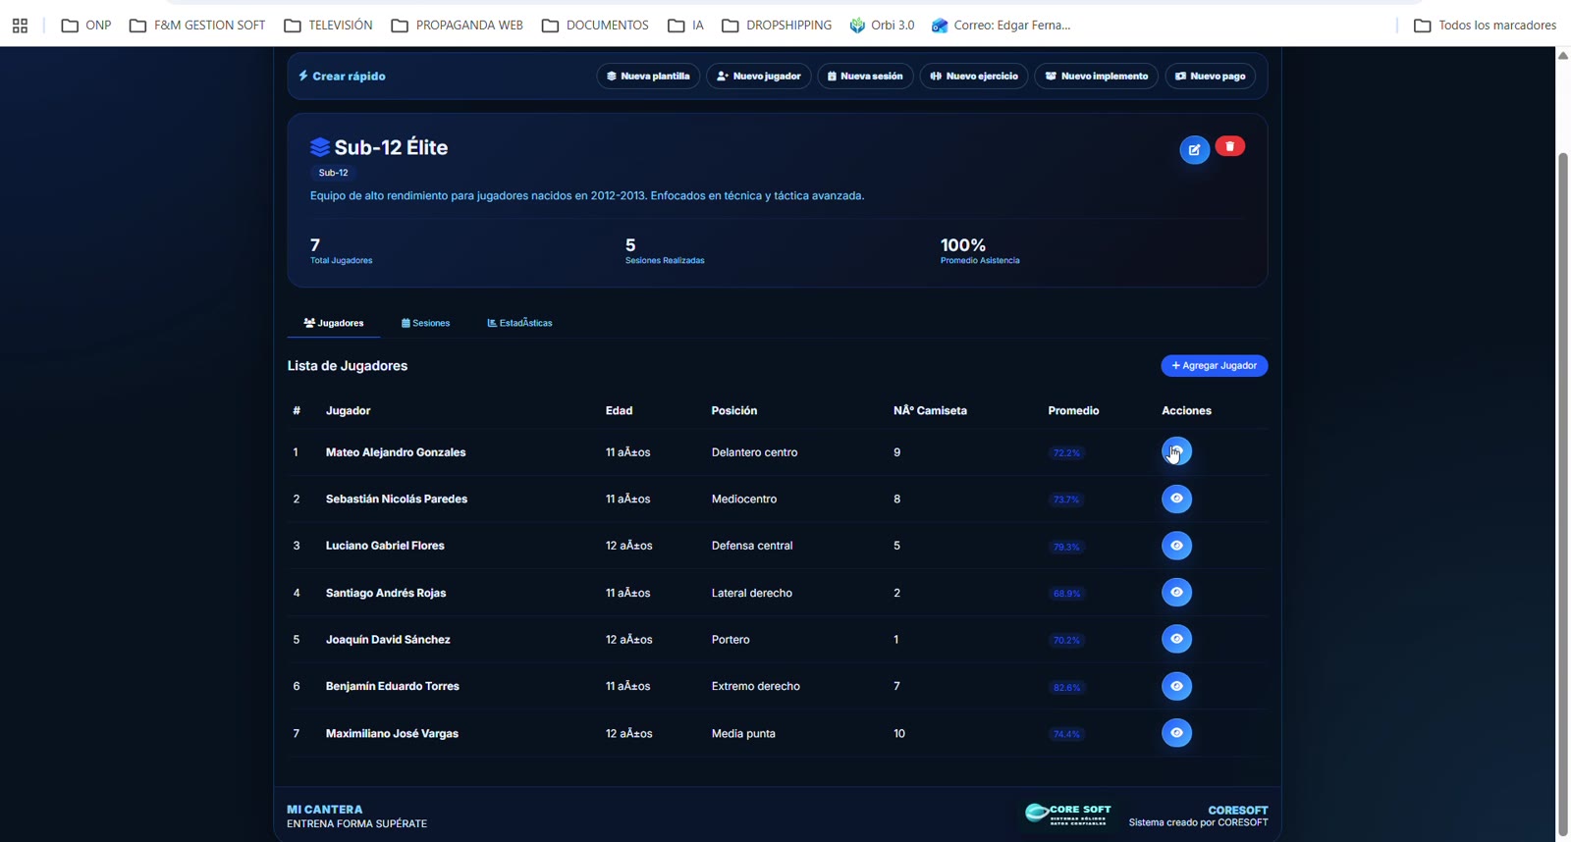Image resolution: width=1571 pixels, height=842 pixels.
Task: Select player name Mateo Alejandro Gonzales
Action: [x=396, y=452]
